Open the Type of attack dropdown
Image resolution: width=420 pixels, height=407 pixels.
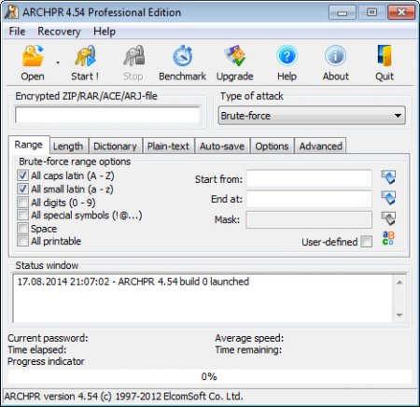point(312,116)
